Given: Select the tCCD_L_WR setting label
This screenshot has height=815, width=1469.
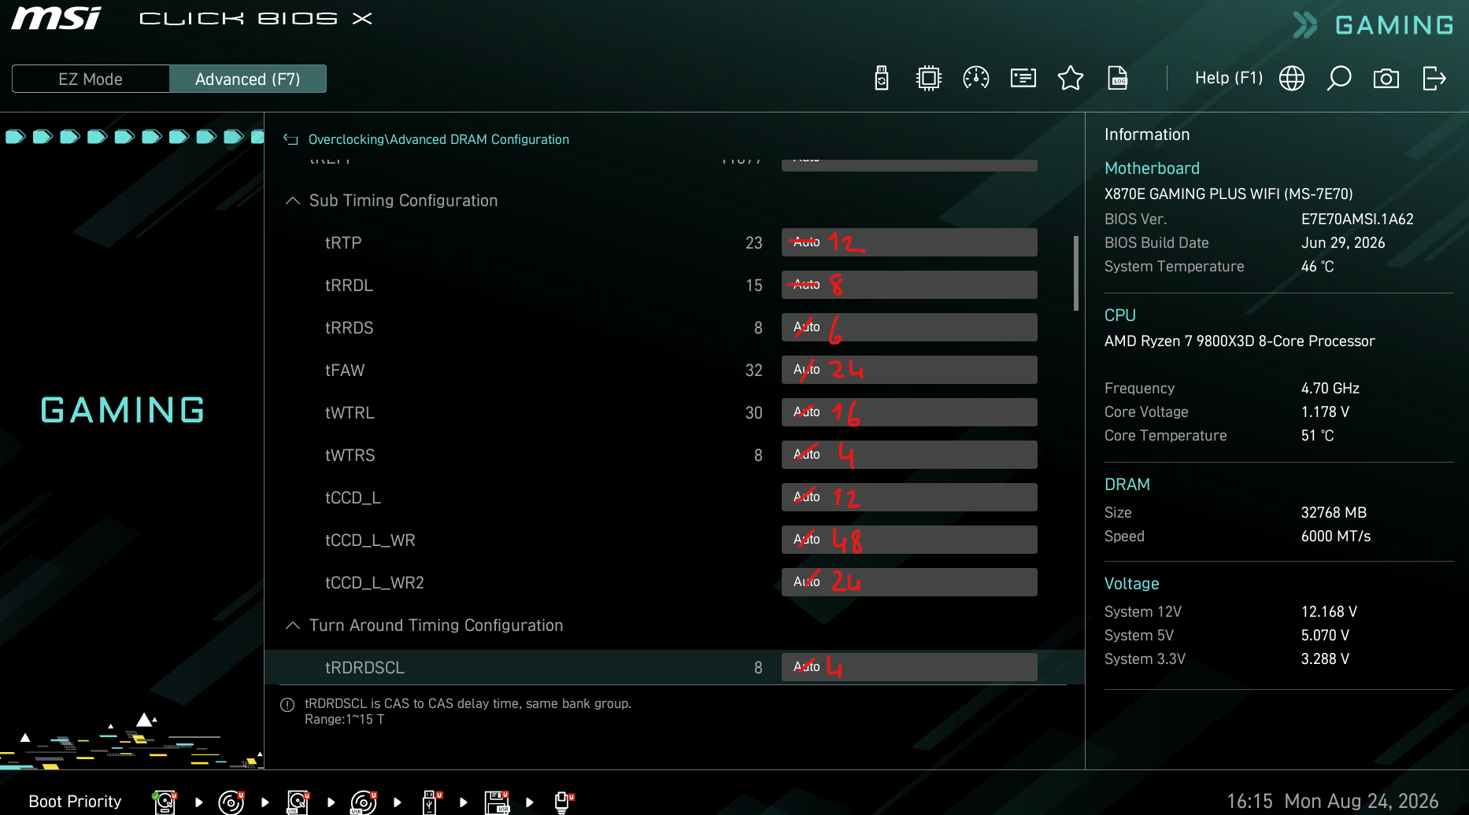Looking at the screenshot, I should (x=370, y=540).
